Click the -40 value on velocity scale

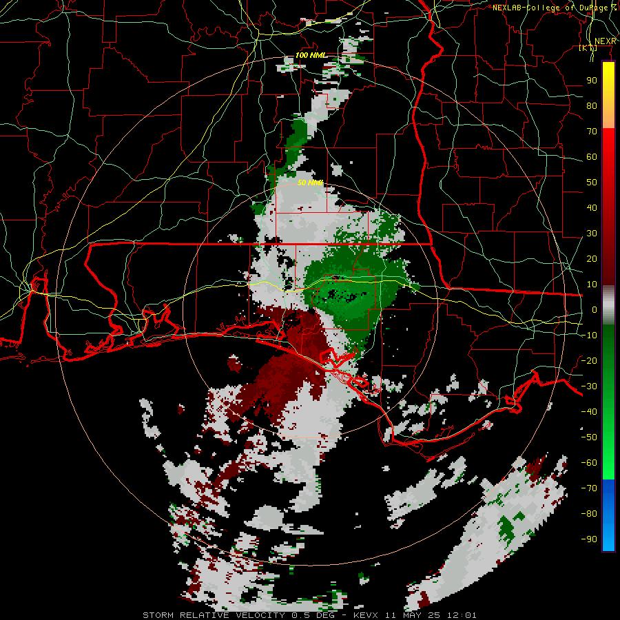tap(589, 412)
